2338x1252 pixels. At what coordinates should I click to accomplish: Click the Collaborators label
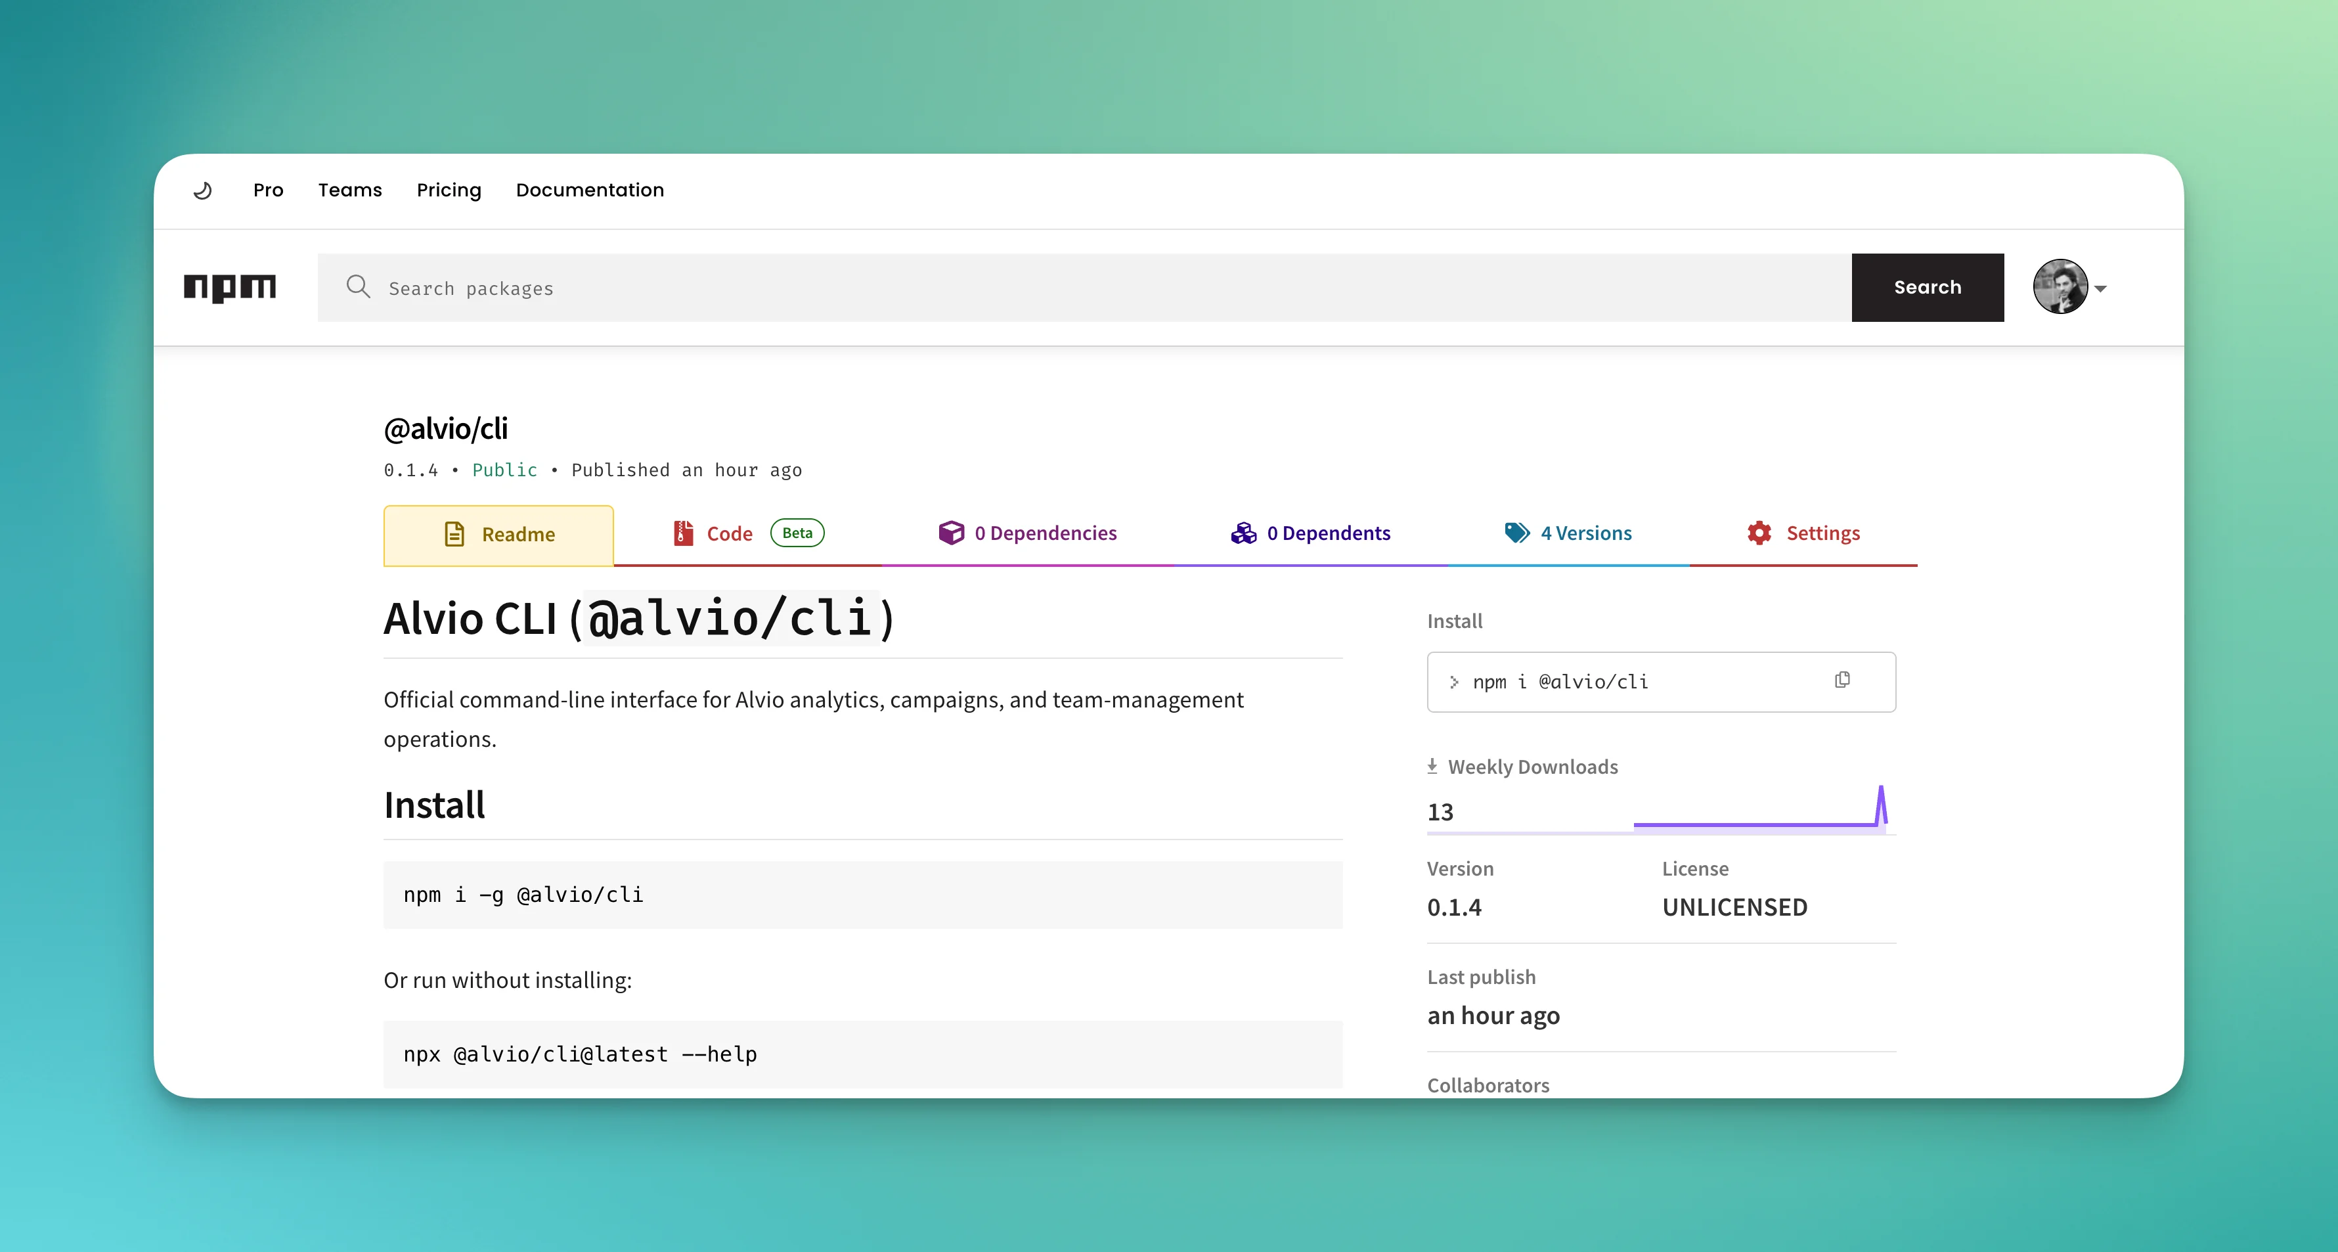pyautogui.click(x=1488, y=1085)
